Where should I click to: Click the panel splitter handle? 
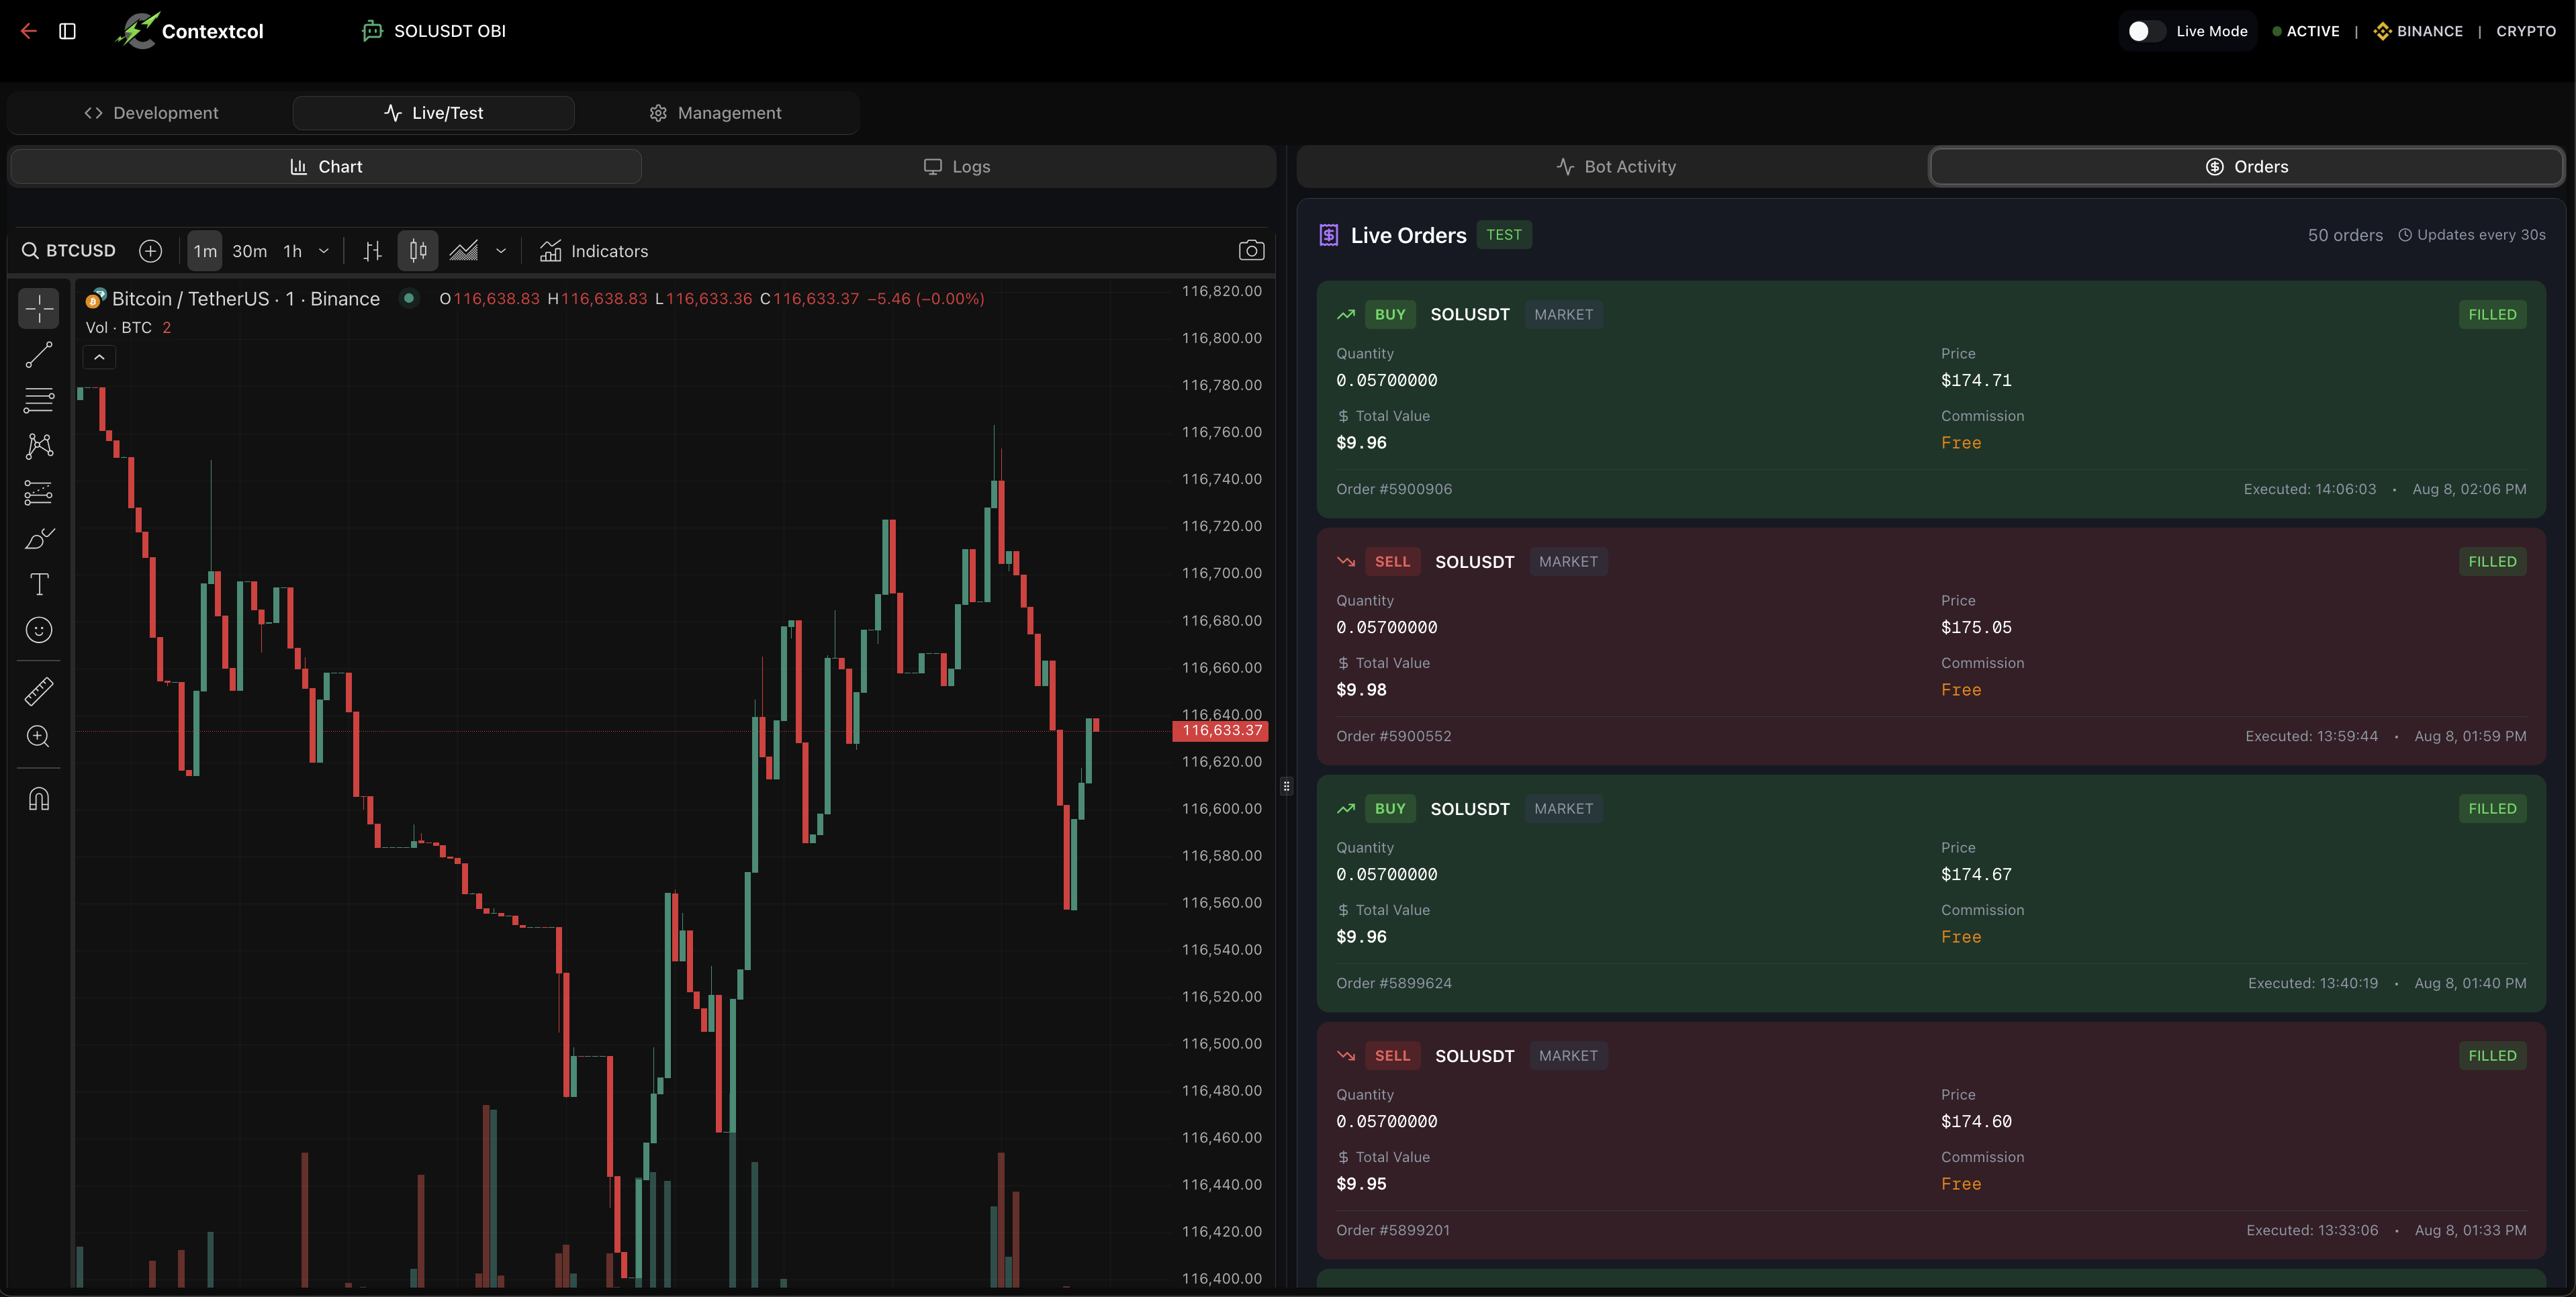point(1286,786)
